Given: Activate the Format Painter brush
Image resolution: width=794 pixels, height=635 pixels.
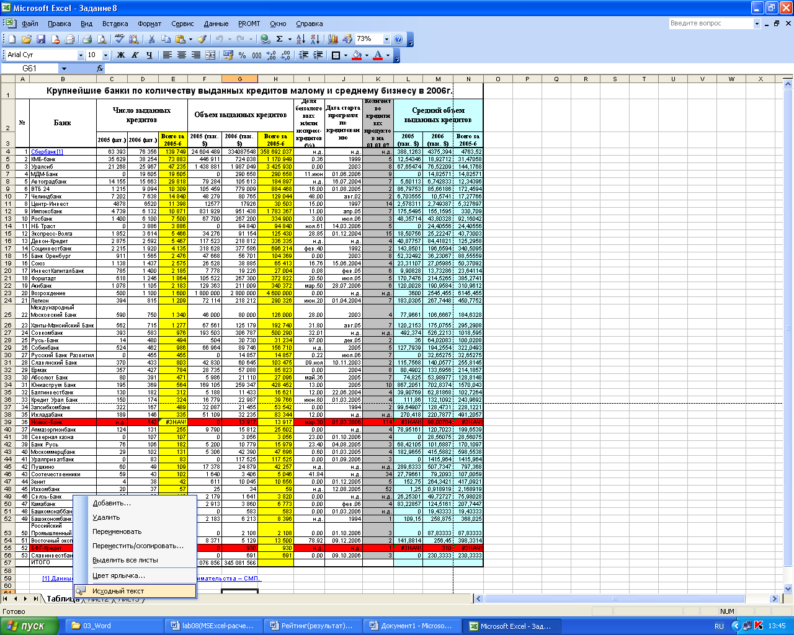Looking at the screenshot, I should [x=202, y=39].
